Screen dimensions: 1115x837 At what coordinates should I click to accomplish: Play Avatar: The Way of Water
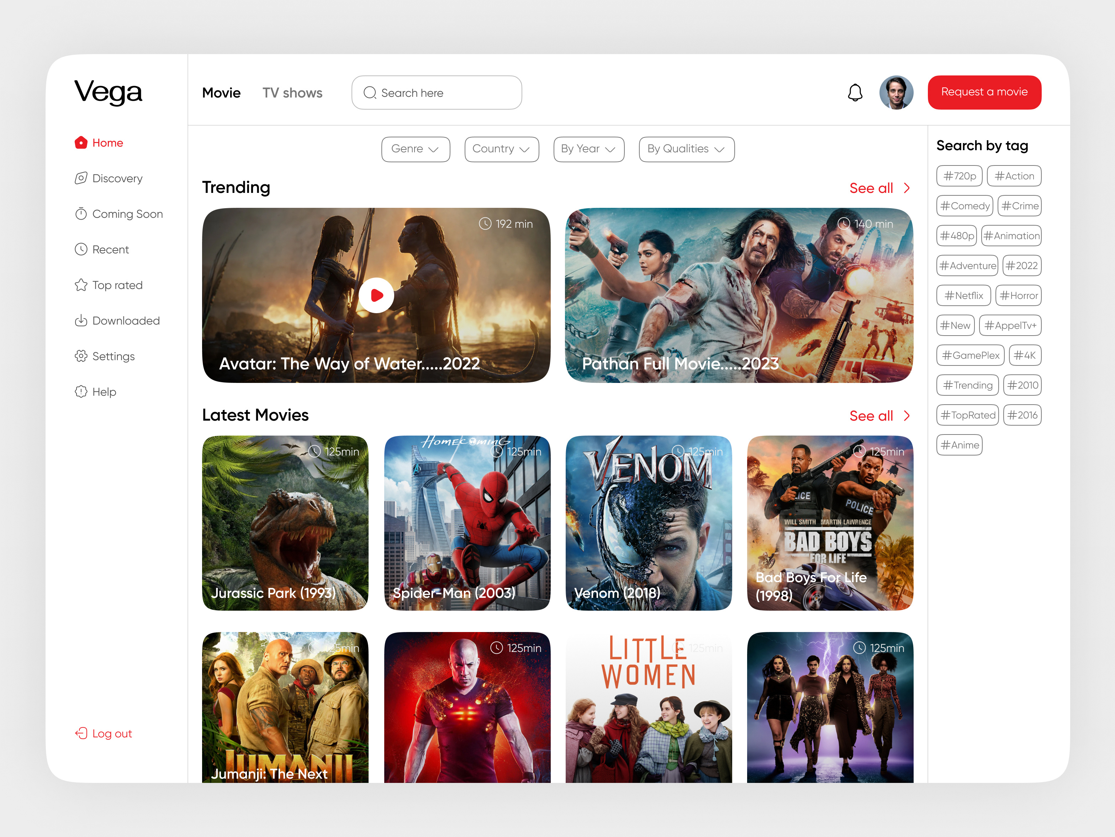click(x=376, y=295)
